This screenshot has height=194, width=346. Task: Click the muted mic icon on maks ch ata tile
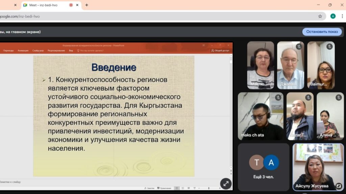pyautogui.click(x=278, y=98)
